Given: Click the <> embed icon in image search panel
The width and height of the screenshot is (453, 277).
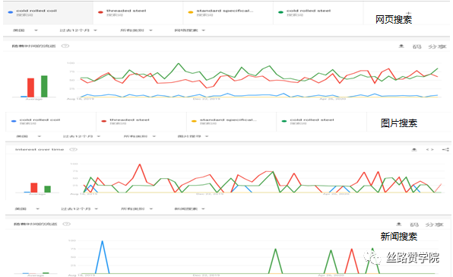Looking at the screenshot, I should click(429, 149).
